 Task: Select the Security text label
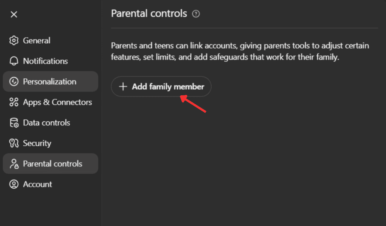(37, 143)
